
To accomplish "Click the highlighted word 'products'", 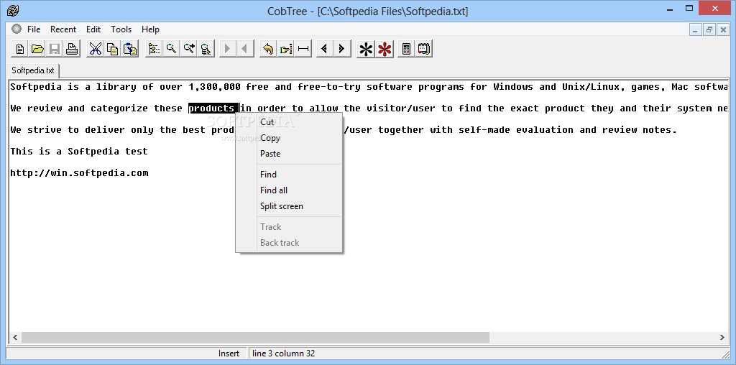I will point(213,108).
